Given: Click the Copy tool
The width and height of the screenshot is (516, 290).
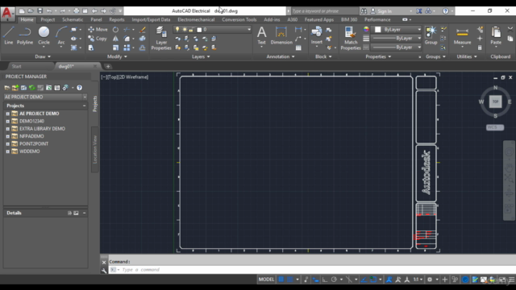Looking at the screenshot, I should [98, 39].
